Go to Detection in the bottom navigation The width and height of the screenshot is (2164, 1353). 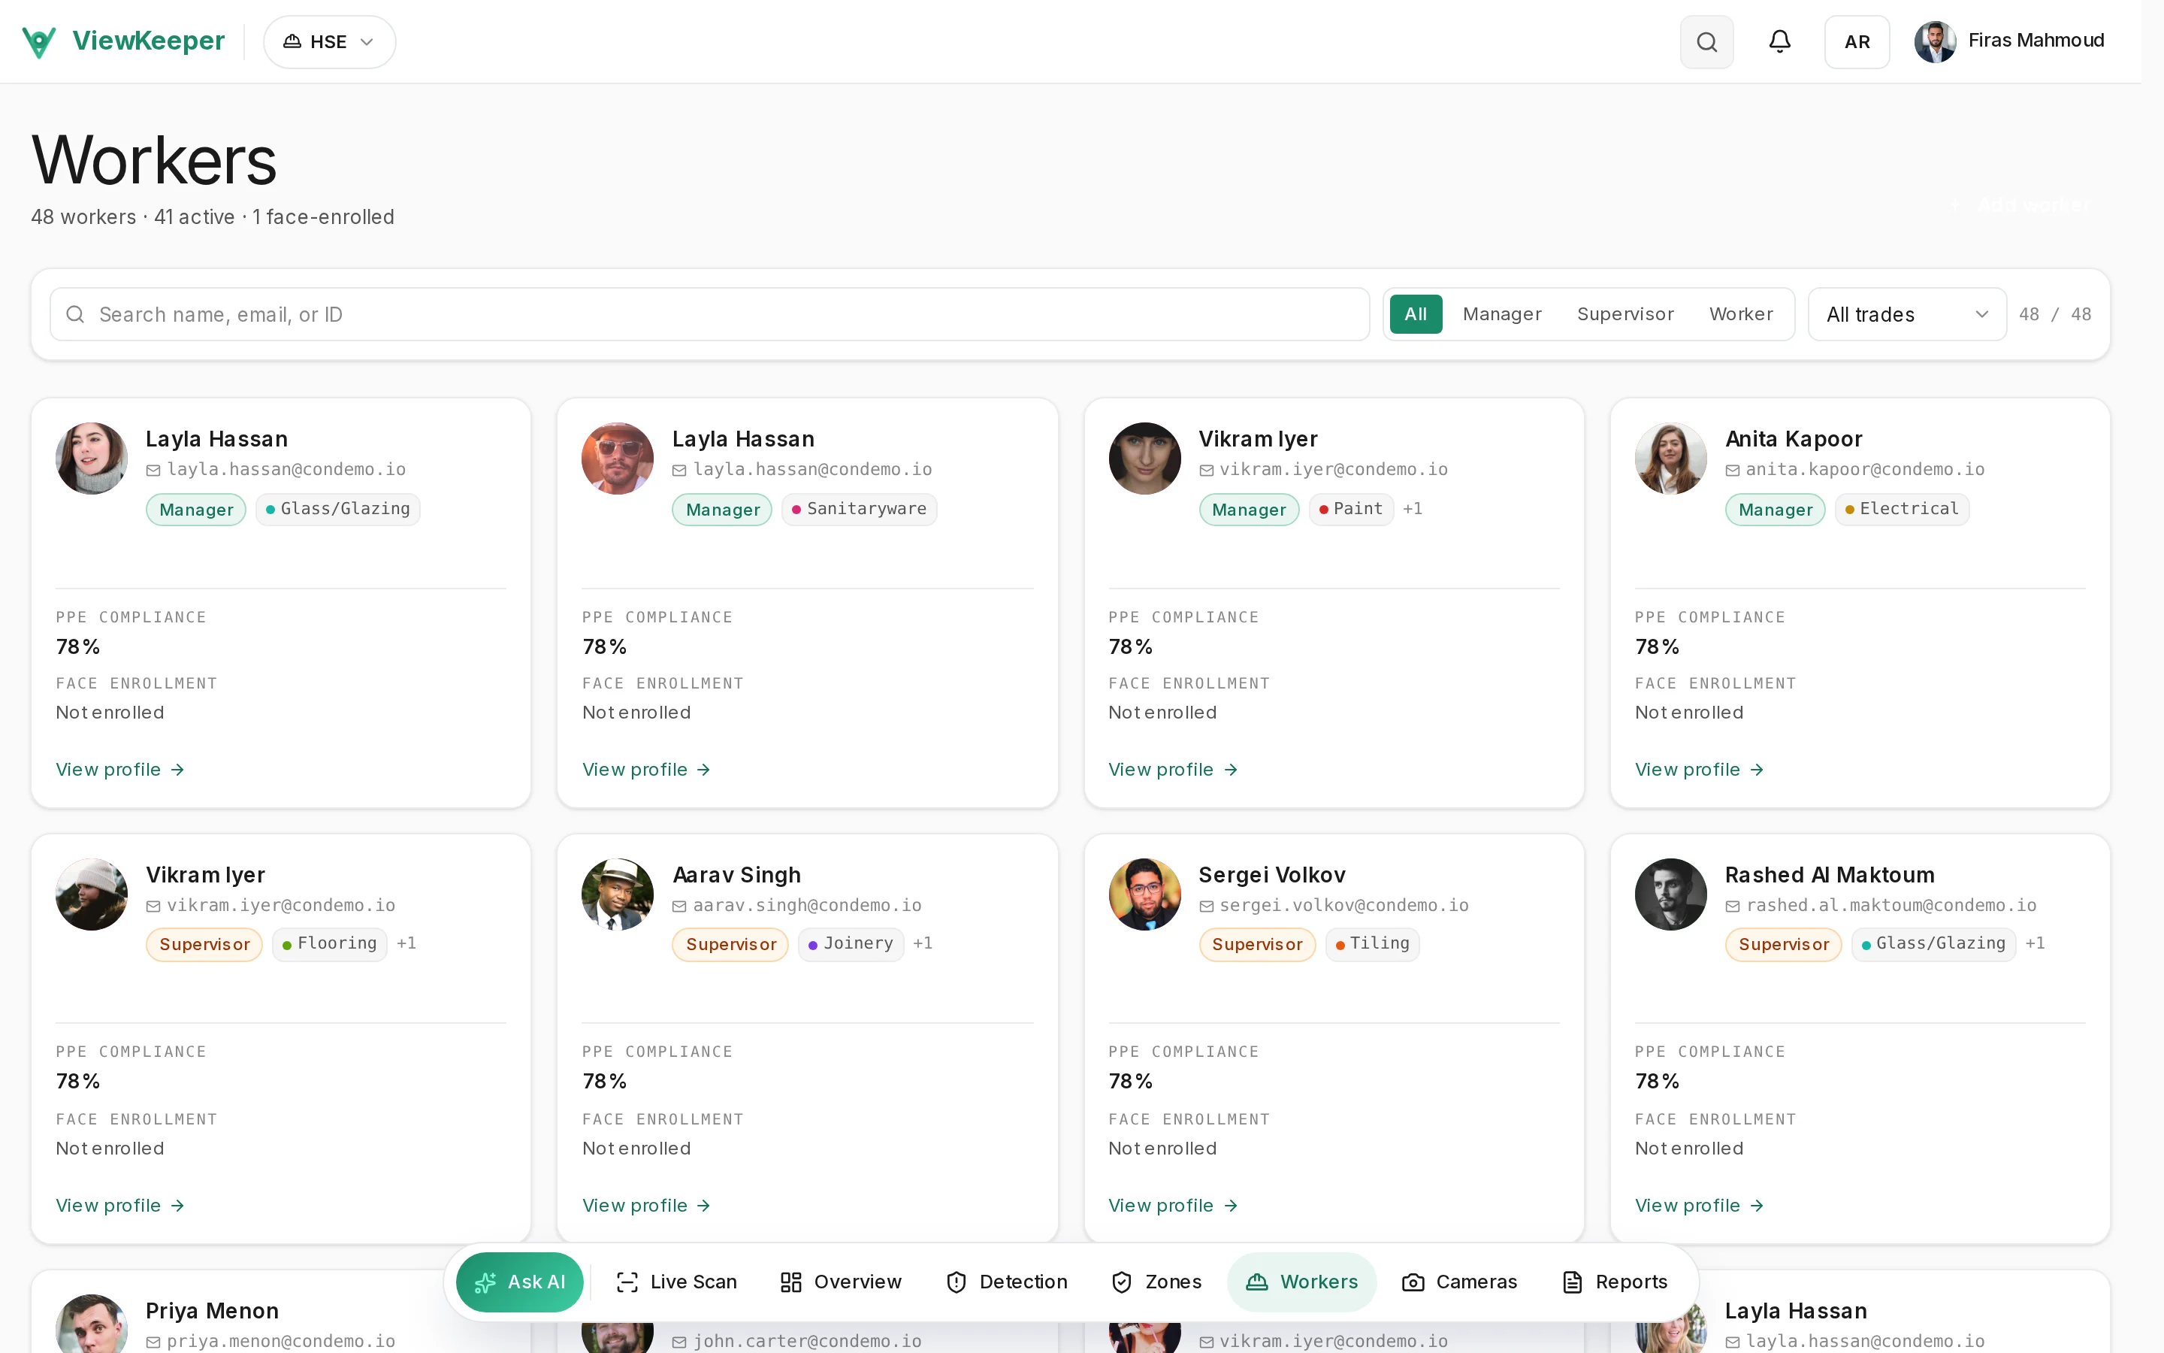[1006, 1282]
